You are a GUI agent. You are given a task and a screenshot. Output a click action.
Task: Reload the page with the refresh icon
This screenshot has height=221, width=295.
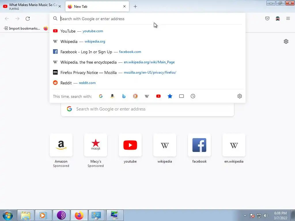click(x=28, y=19)
